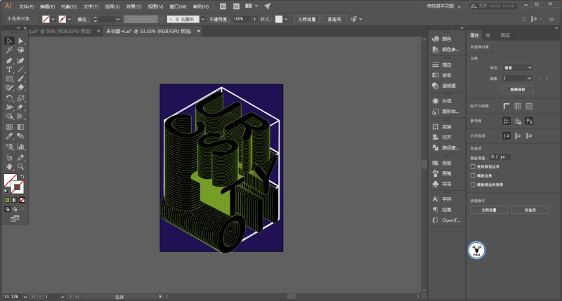
Task: Toggle grid display in Properties panel
Action: [518, 106]
